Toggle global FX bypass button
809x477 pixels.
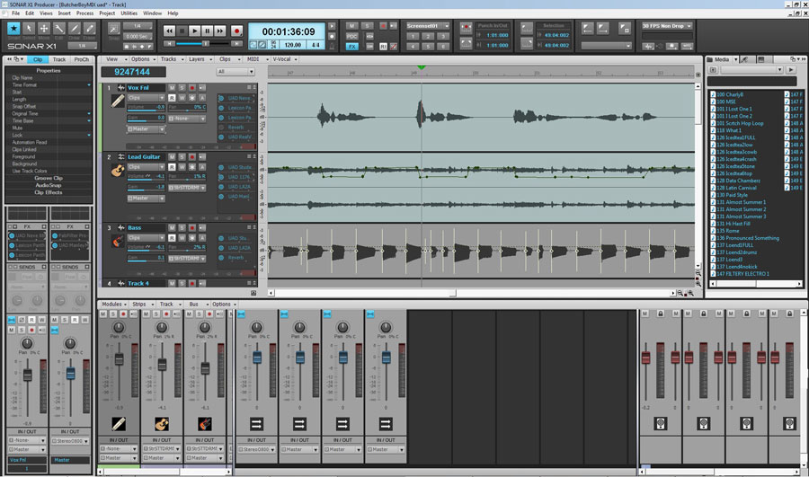(351, 47)
